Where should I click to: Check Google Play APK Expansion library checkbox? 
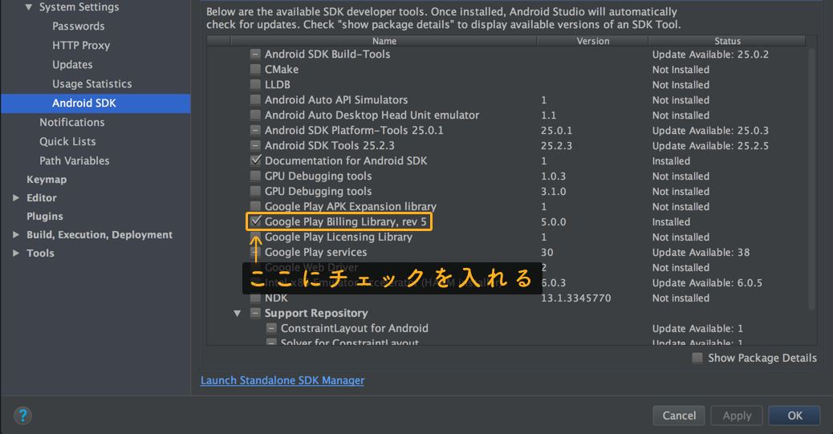pyautogui.click(x=255, y=206)
